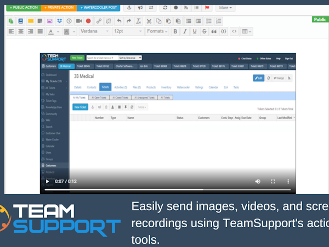Click the red flag icon

click(207, 8)
